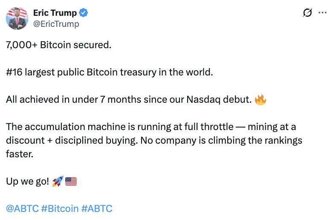Click the Grok slashed-circle icon

pos(307,13)
